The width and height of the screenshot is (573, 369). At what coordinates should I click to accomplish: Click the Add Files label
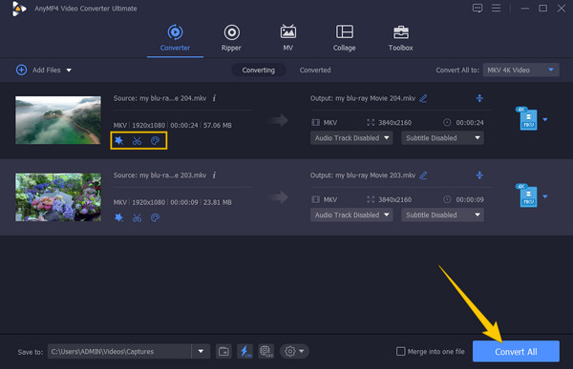47,70
